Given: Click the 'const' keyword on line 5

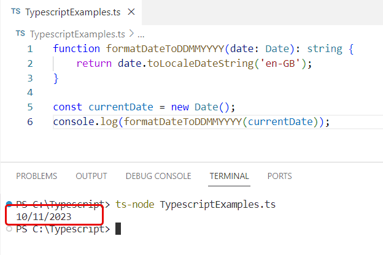Looking at the screenshot, I should pyautogui.click(x=68, y=107).
